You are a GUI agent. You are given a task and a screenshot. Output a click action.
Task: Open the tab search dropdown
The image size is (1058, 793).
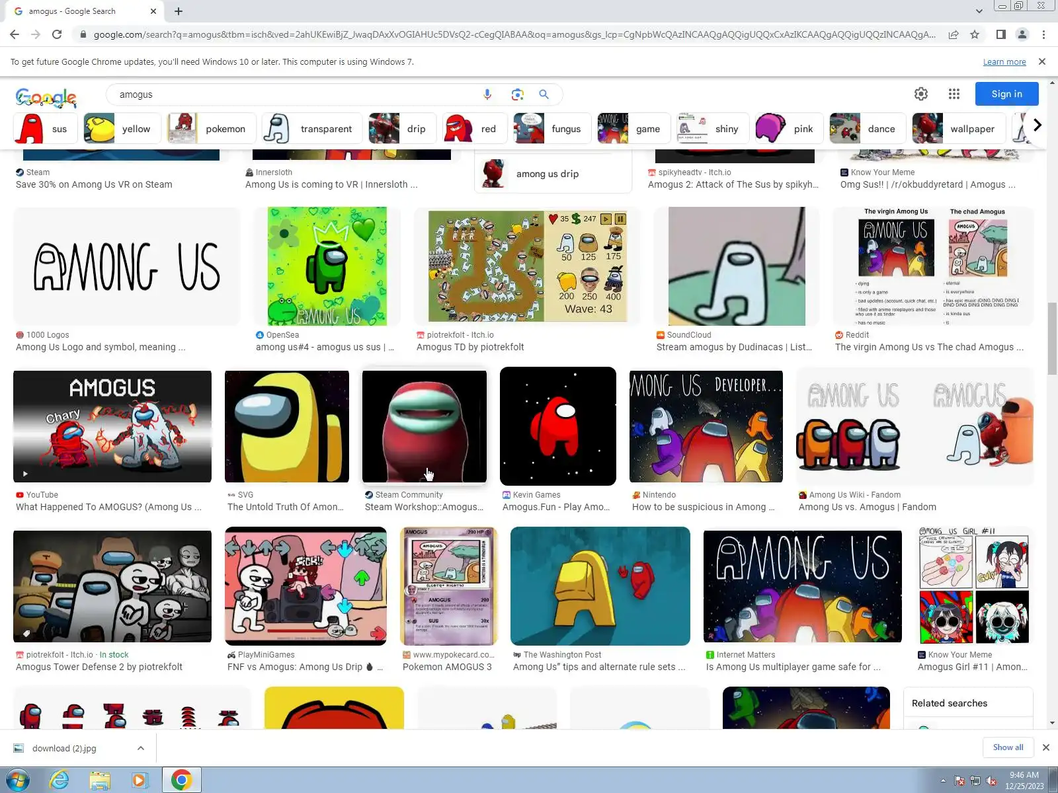click(x=979, y=11)
